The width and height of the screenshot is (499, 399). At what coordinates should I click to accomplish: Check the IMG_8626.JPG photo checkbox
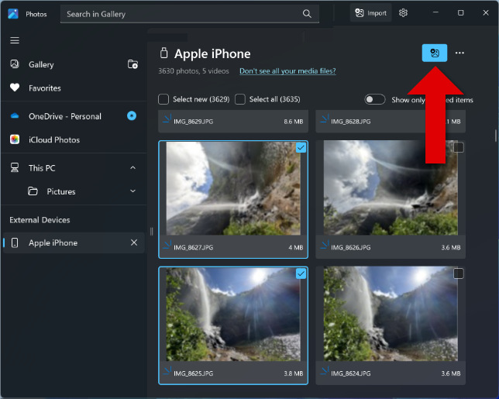[458, 147]
